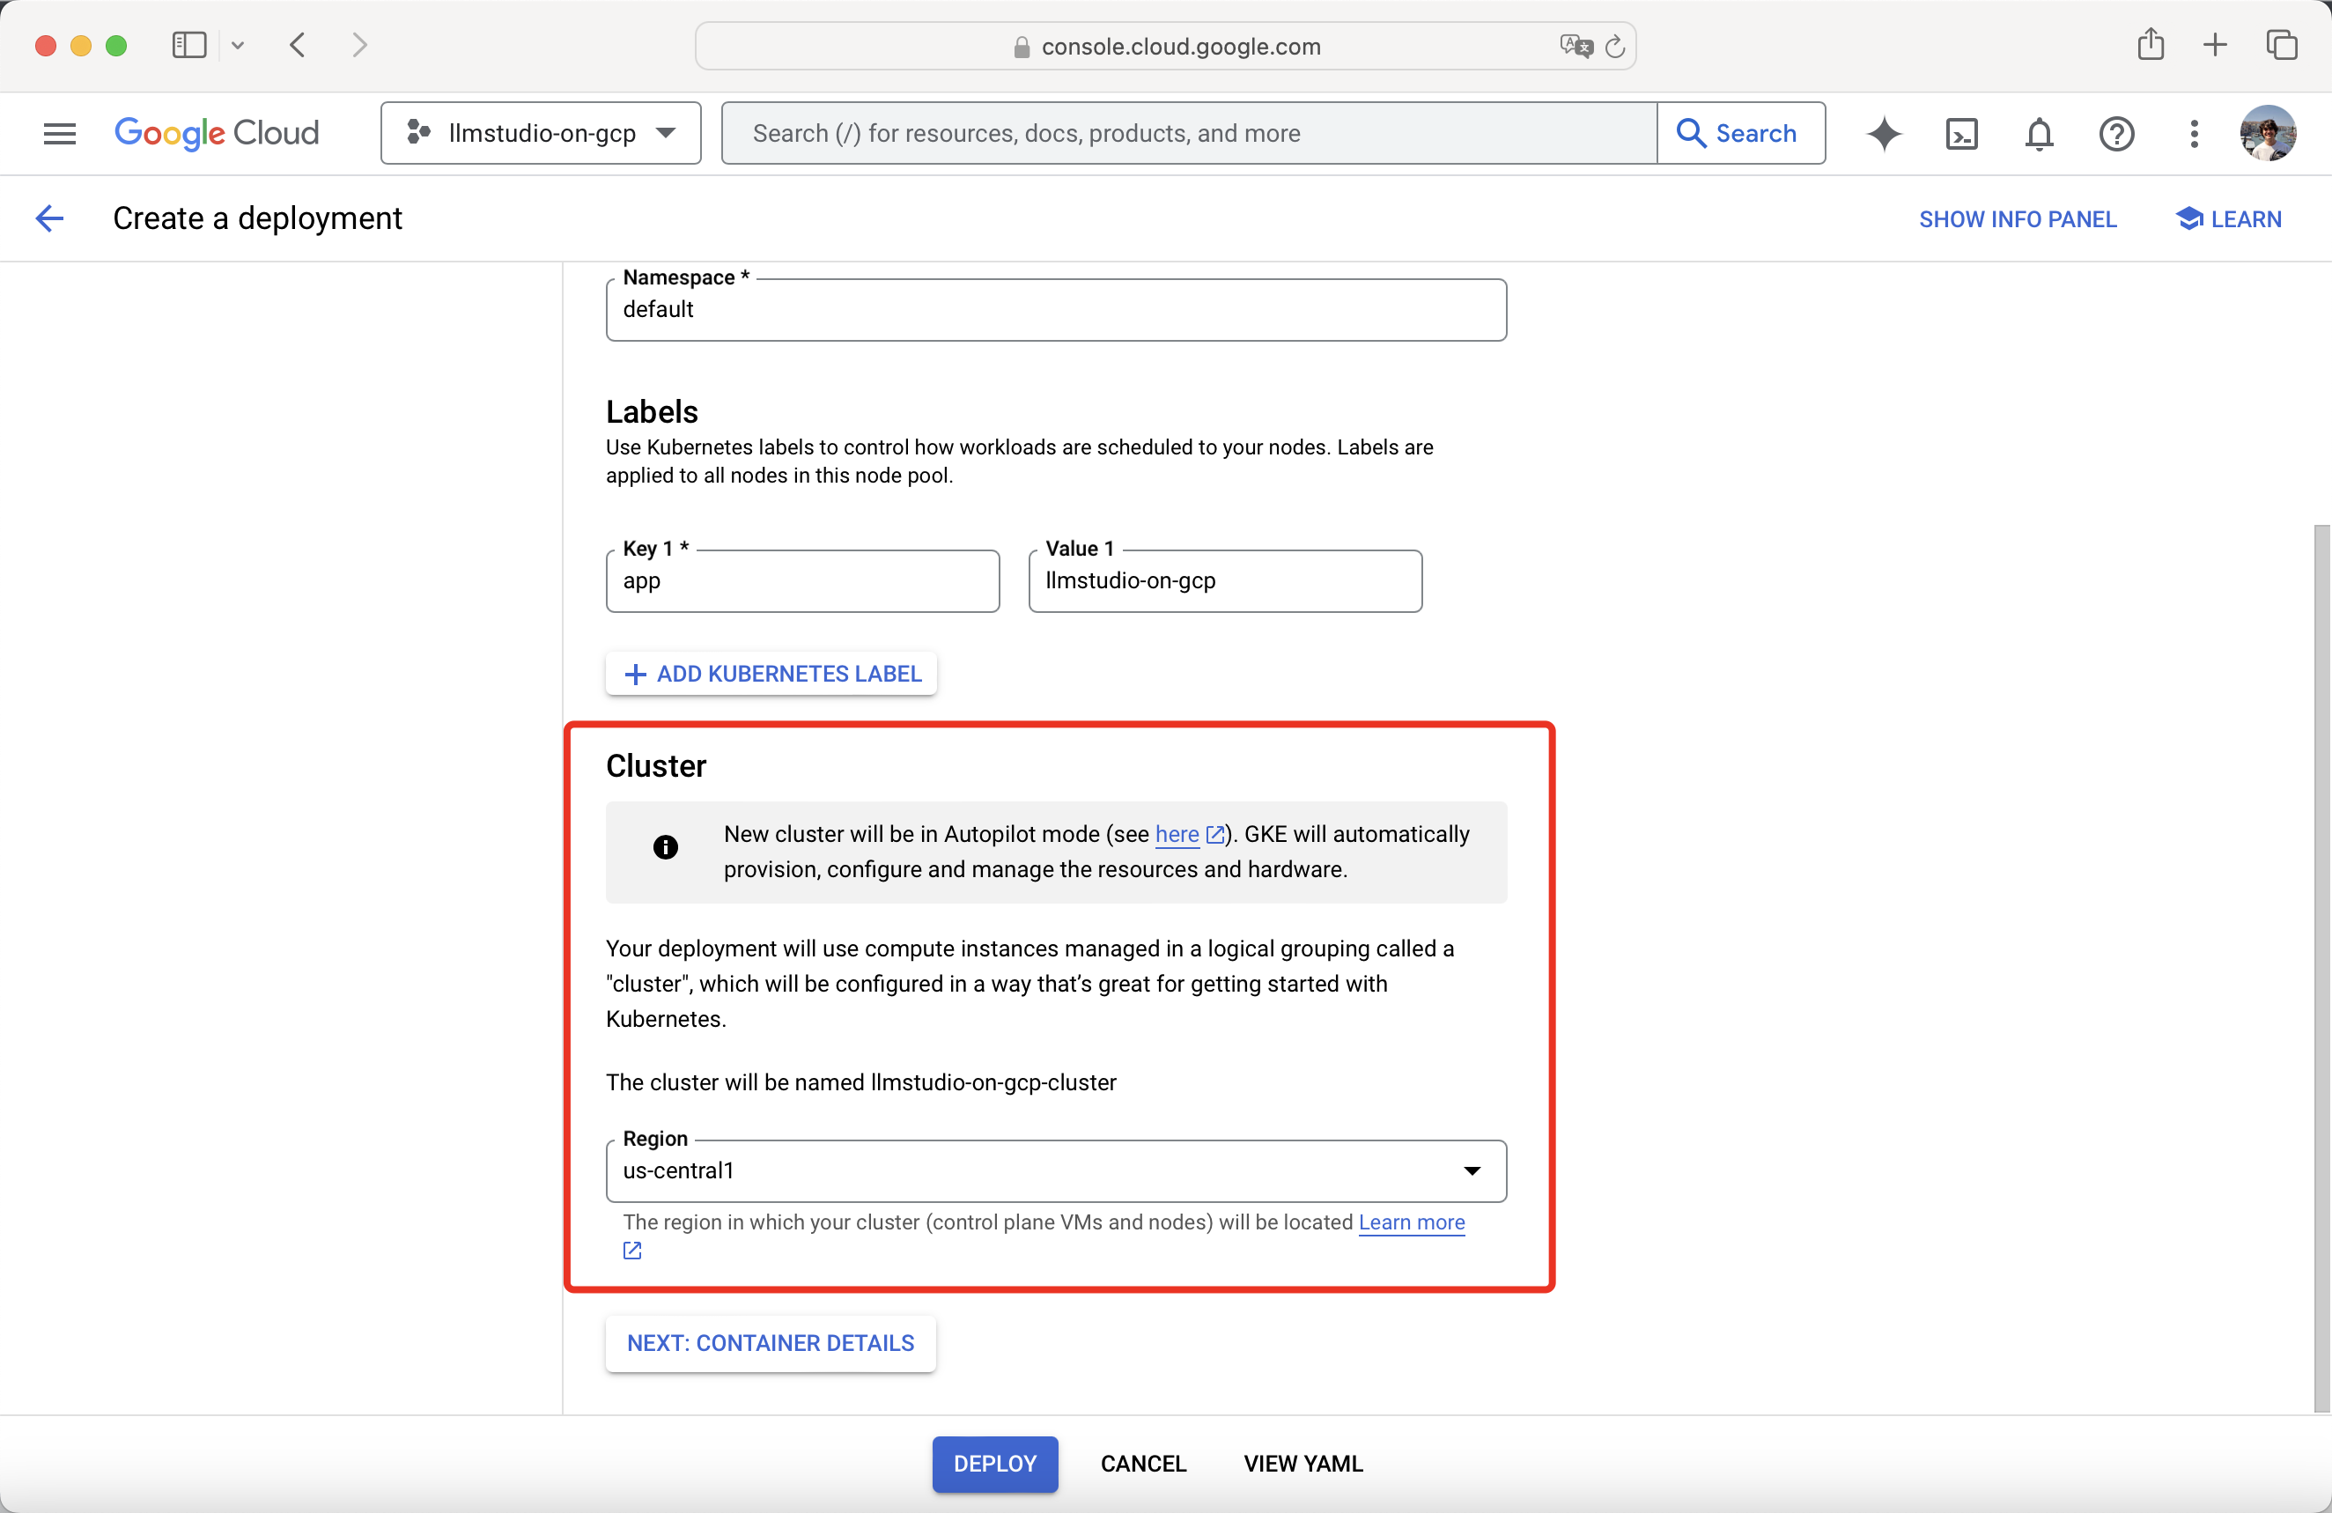Go back with the blue arrow

tap(49, 218)
